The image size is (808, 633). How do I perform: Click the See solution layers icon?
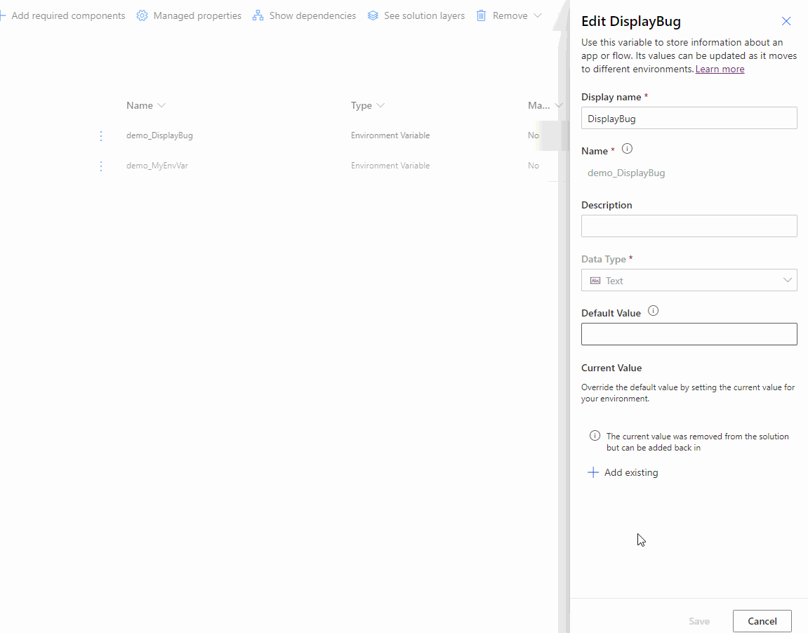point(373,16)
